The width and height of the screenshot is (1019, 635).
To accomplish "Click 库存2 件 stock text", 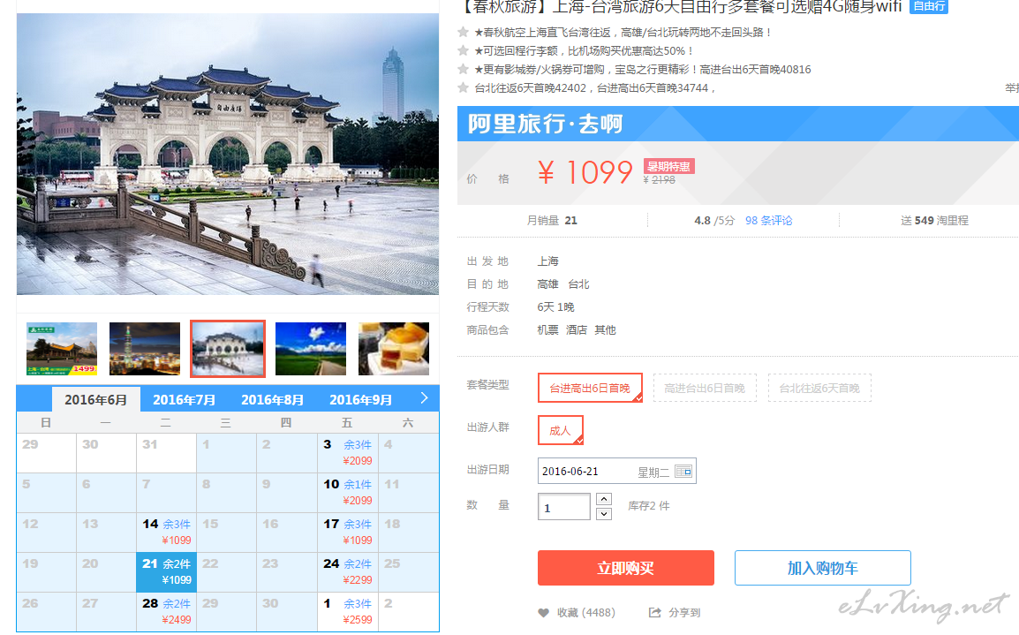I will point(648,506).
